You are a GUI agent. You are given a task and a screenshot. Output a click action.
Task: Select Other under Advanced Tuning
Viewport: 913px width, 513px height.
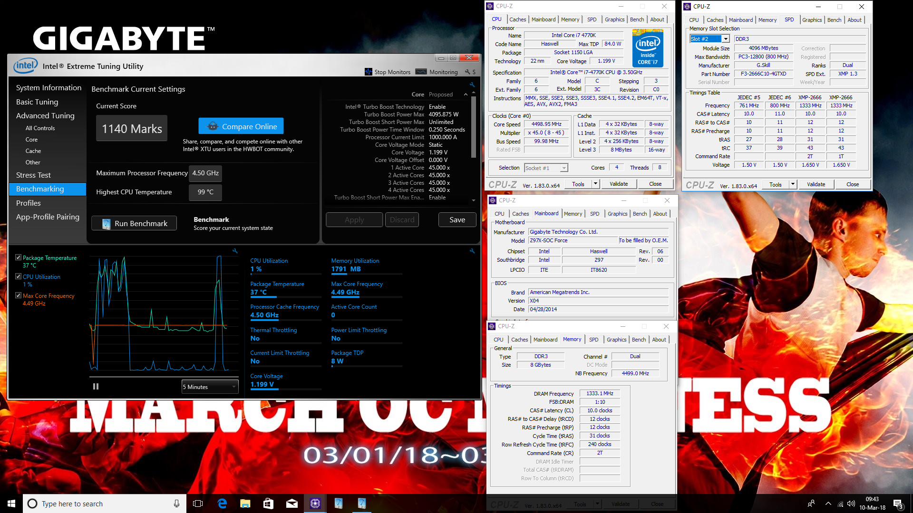tap(33, 162)
